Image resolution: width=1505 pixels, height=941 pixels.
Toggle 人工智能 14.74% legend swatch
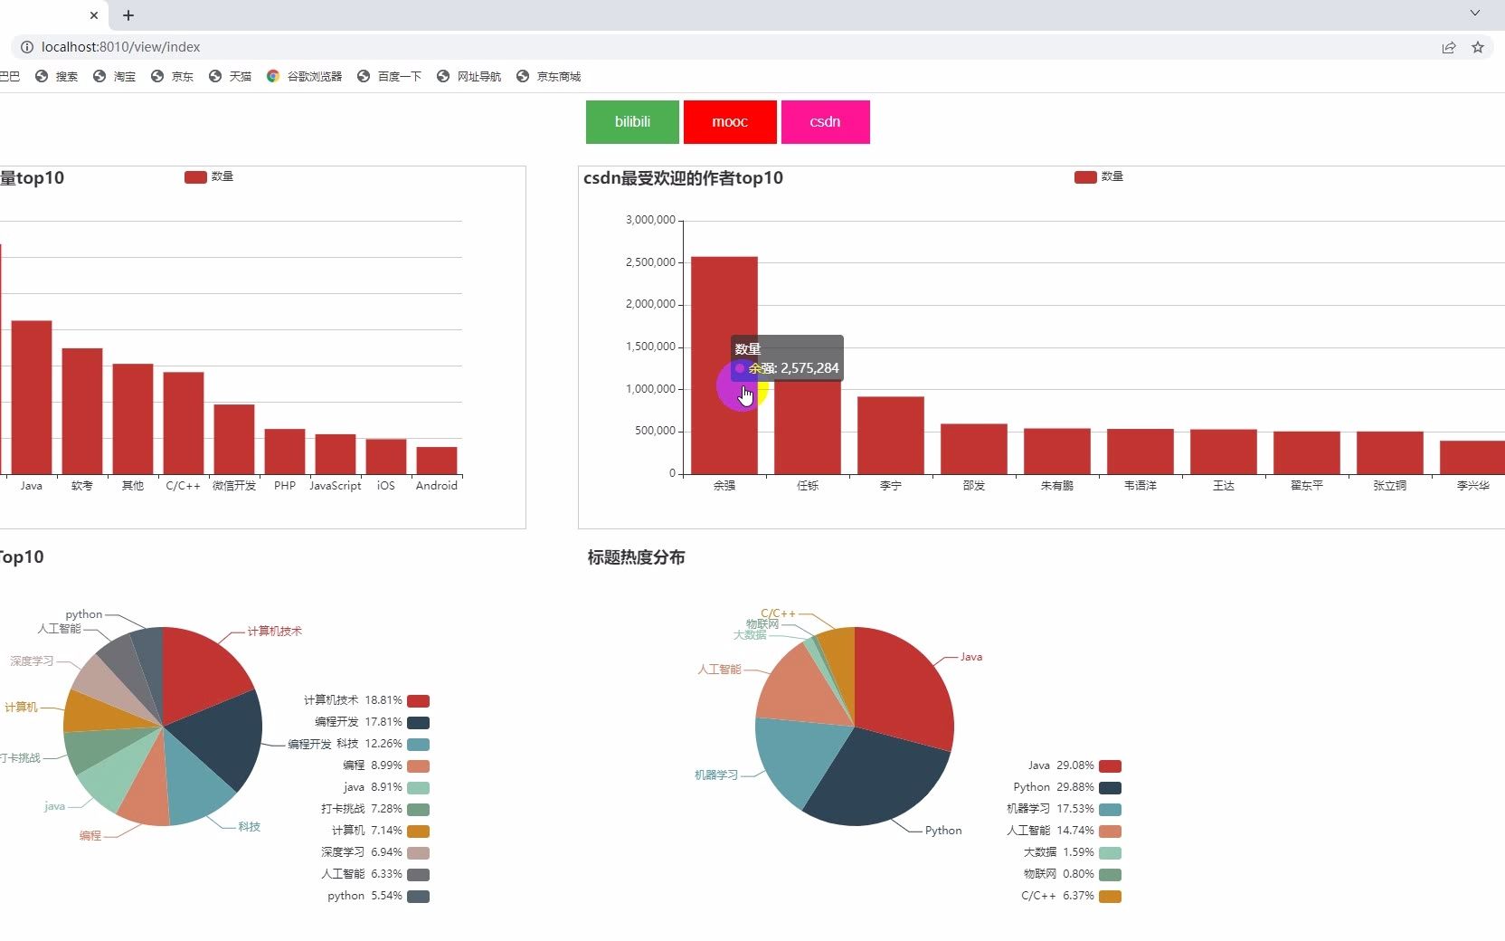point(1110,832)
